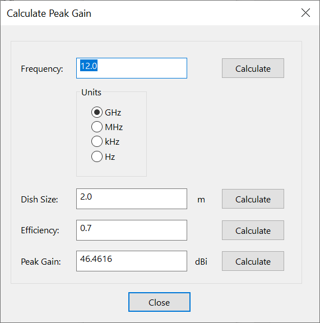Screen dimensions: 320x323
Task: Compute Peak Gain using its Calculate button
Action: pyautogui.click(x=253, y=261)
